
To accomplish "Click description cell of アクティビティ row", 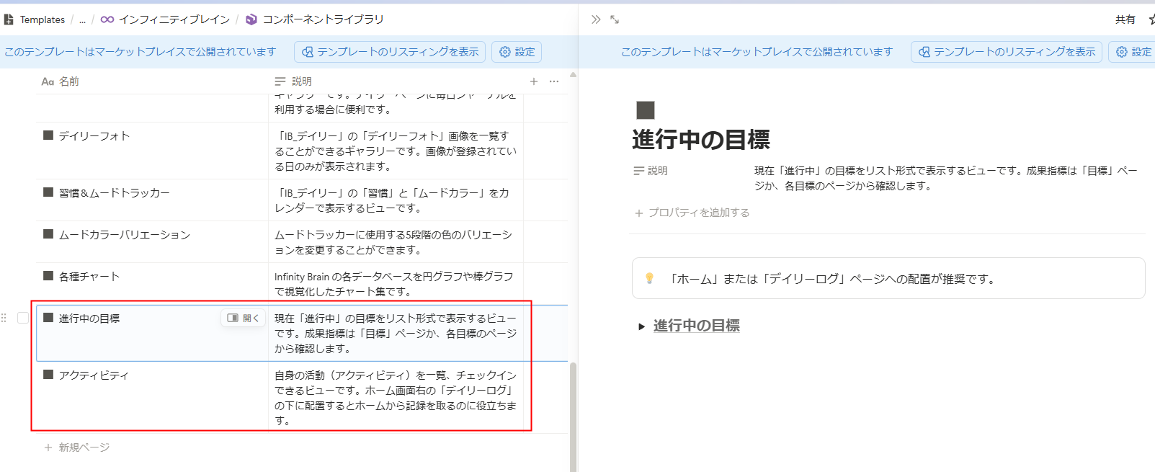I will pyautogui.click(x=396, y=398).
